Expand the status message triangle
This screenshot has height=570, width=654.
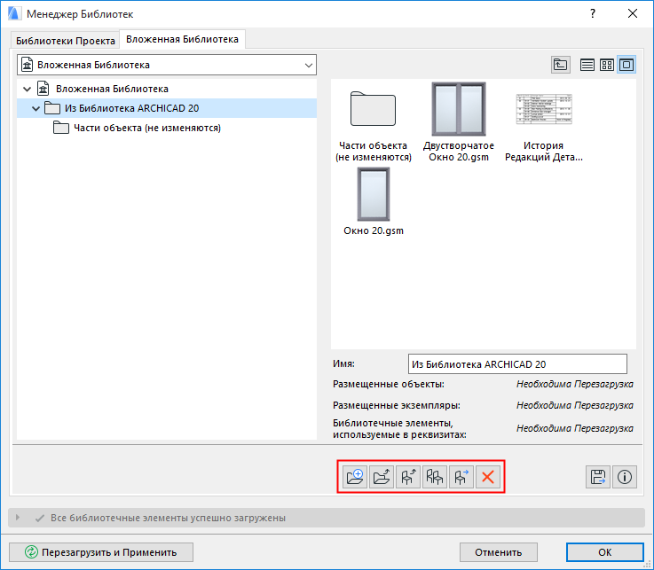tap(18, 518)
